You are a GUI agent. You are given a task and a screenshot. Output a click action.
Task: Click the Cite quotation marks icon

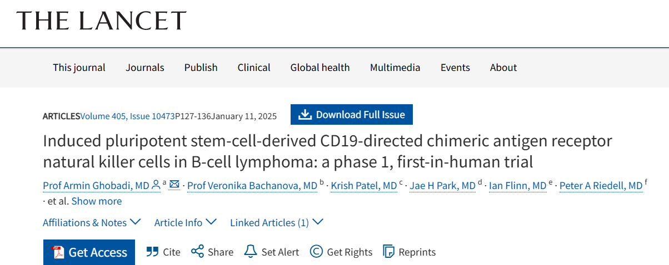(x=152, y=252)
